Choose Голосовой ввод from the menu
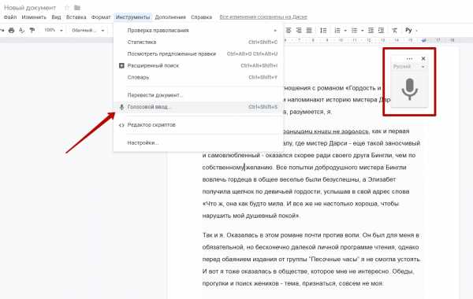473x299 pixels. [198, 107]
